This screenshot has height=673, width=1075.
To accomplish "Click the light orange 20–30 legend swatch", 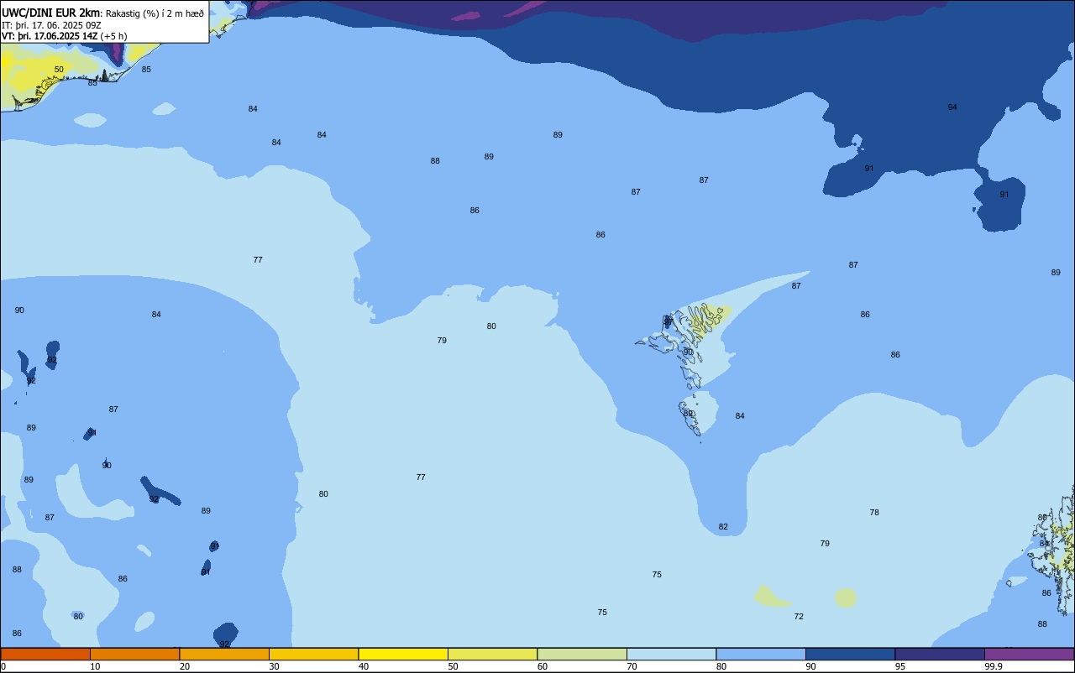I will [x=224, y=654].
